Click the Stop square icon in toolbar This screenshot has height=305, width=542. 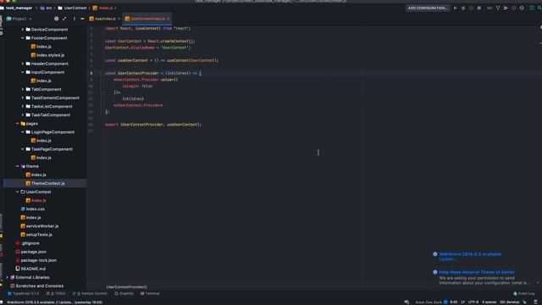pos(479,8)
